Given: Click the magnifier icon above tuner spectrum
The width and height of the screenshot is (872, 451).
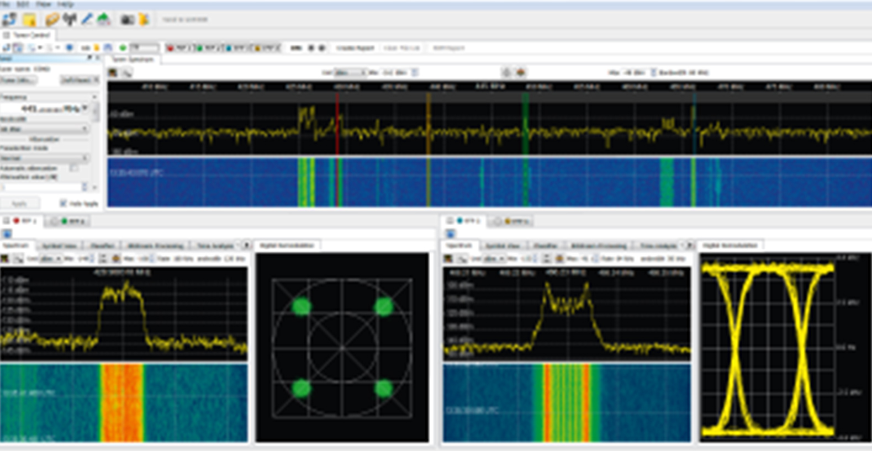Looking at the screenshot, I should [127, 73].
